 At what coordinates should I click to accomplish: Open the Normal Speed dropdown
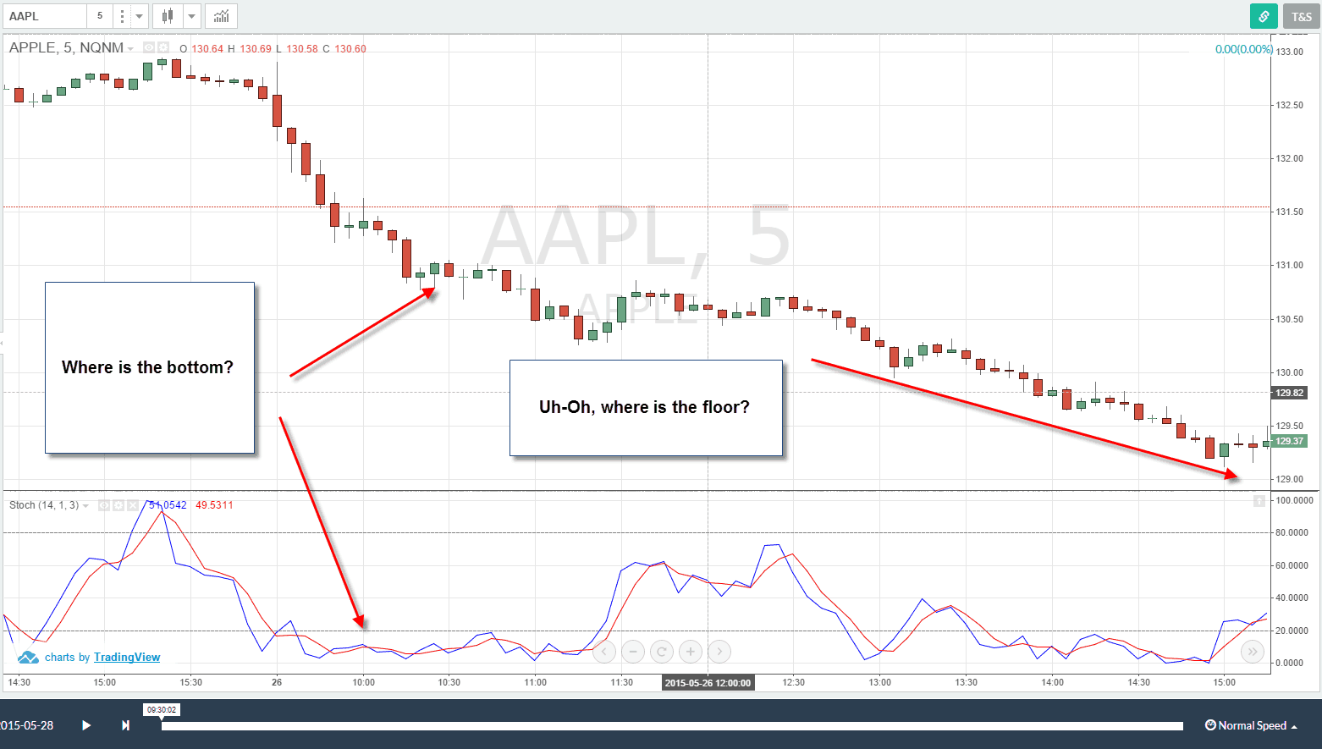(1252, 725)
